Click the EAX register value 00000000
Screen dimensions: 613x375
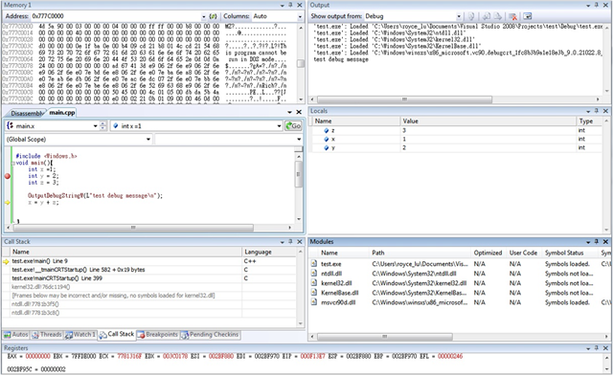coord(38,356)
